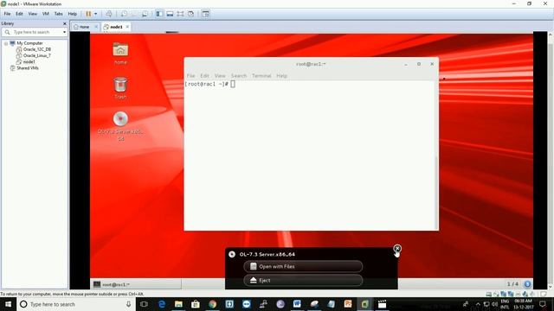Open Task View on the taskbar
Image resolution: width=554 pixels, height=311 pixels.
(144, 304)
